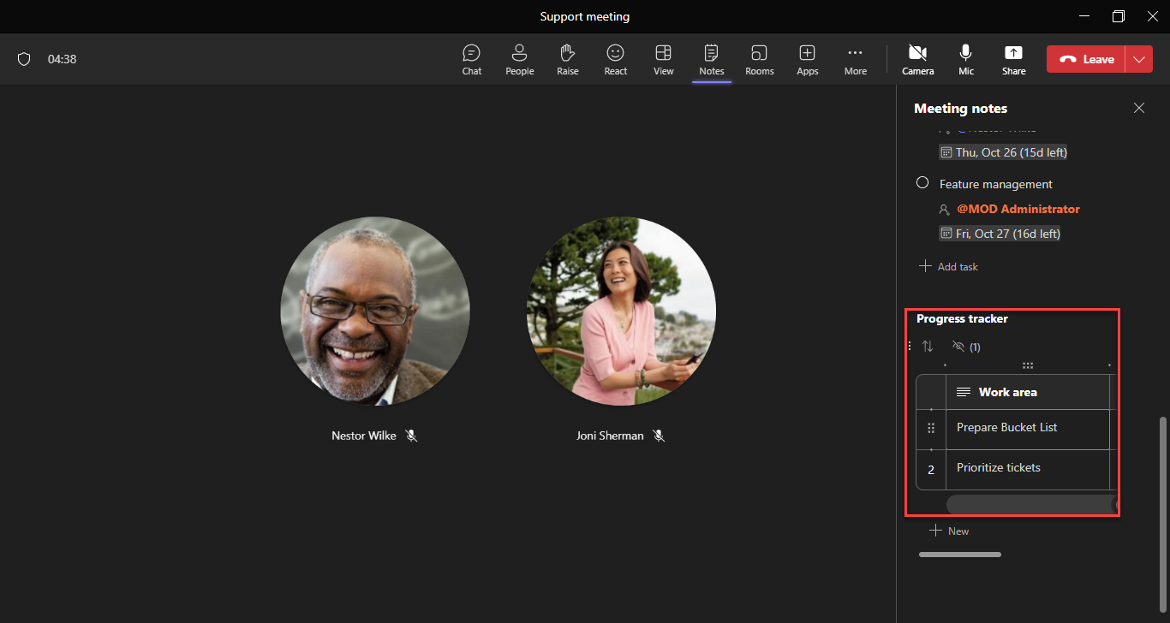1170x623 pixels.
Task: Raise your hand
Action: [567, 58]
